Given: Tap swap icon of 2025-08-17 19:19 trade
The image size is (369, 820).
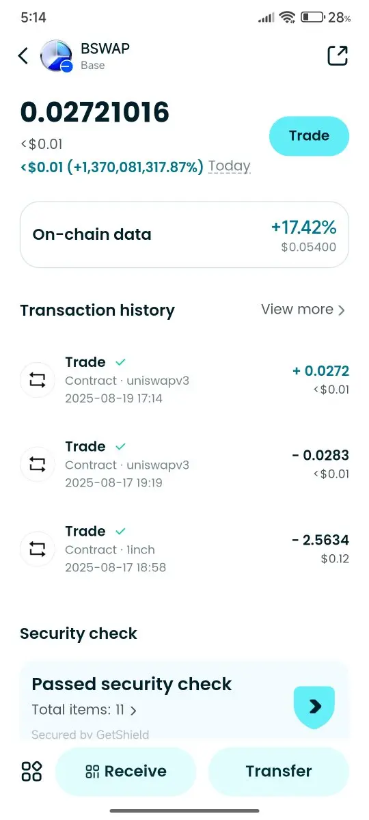Looking at the screenshot, I should (x=38, y=465).
